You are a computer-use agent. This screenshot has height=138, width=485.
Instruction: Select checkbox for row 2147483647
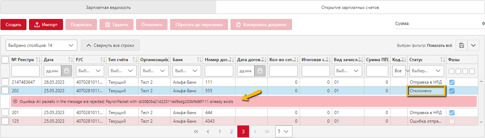(5, 82)
